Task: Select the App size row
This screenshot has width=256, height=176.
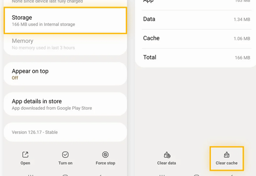Action: 196,2
